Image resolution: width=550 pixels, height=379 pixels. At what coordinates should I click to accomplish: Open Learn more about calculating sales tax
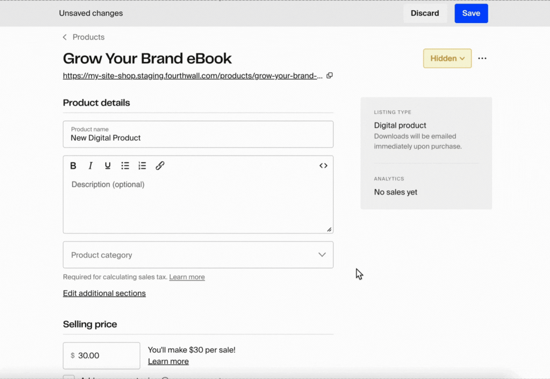[187, 277]
